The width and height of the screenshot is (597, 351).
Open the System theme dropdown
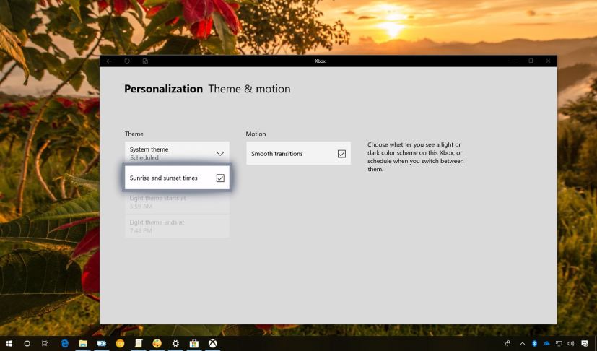(x=177, y=153)
